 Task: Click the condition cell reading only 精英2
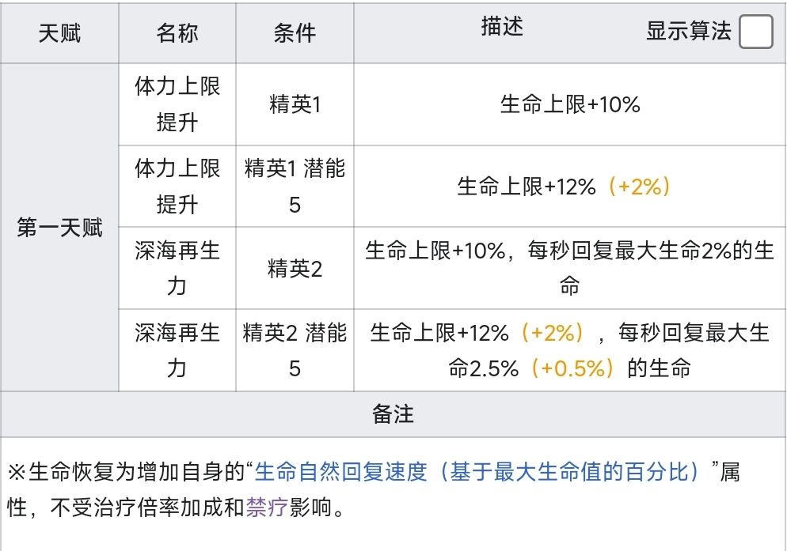click(295, 269)
